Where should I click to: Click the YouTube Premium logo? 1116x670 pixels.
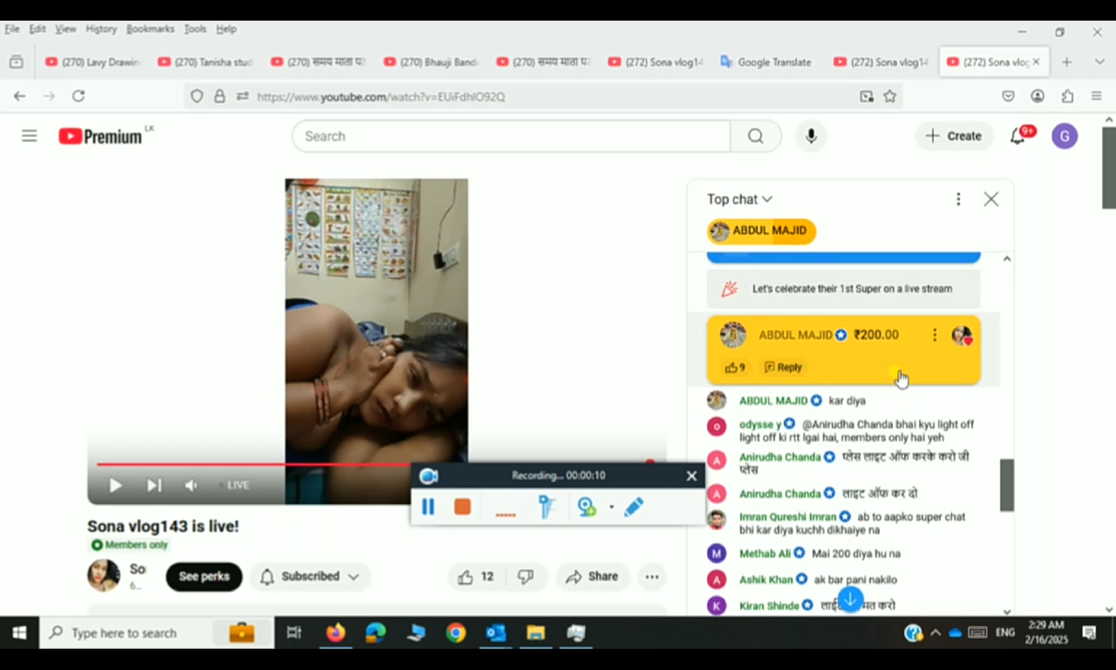point(100,136)
